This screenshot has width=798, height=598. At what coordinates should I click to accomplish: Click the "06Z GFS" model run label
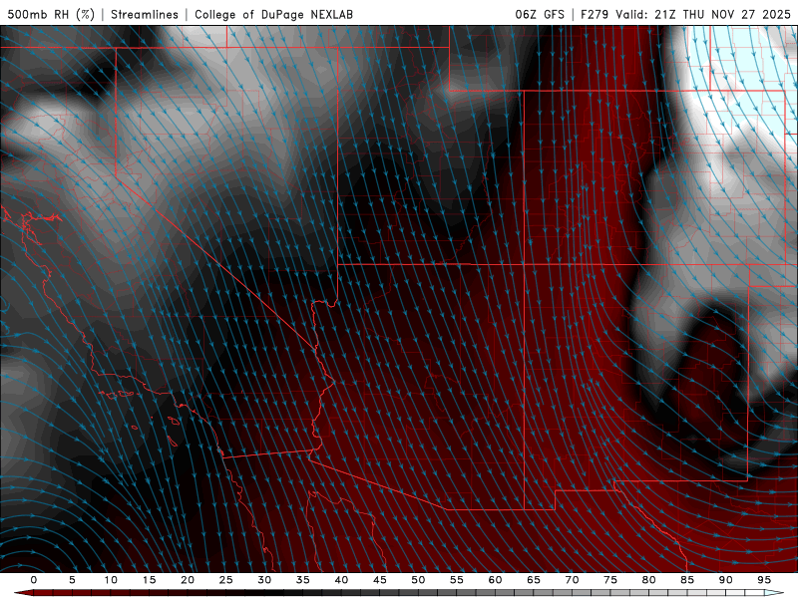[x=540, y=14]
